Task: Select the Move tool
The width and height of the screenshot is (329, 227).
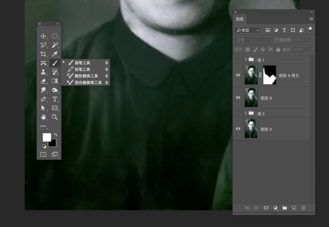Action: [x=43, y=36]
